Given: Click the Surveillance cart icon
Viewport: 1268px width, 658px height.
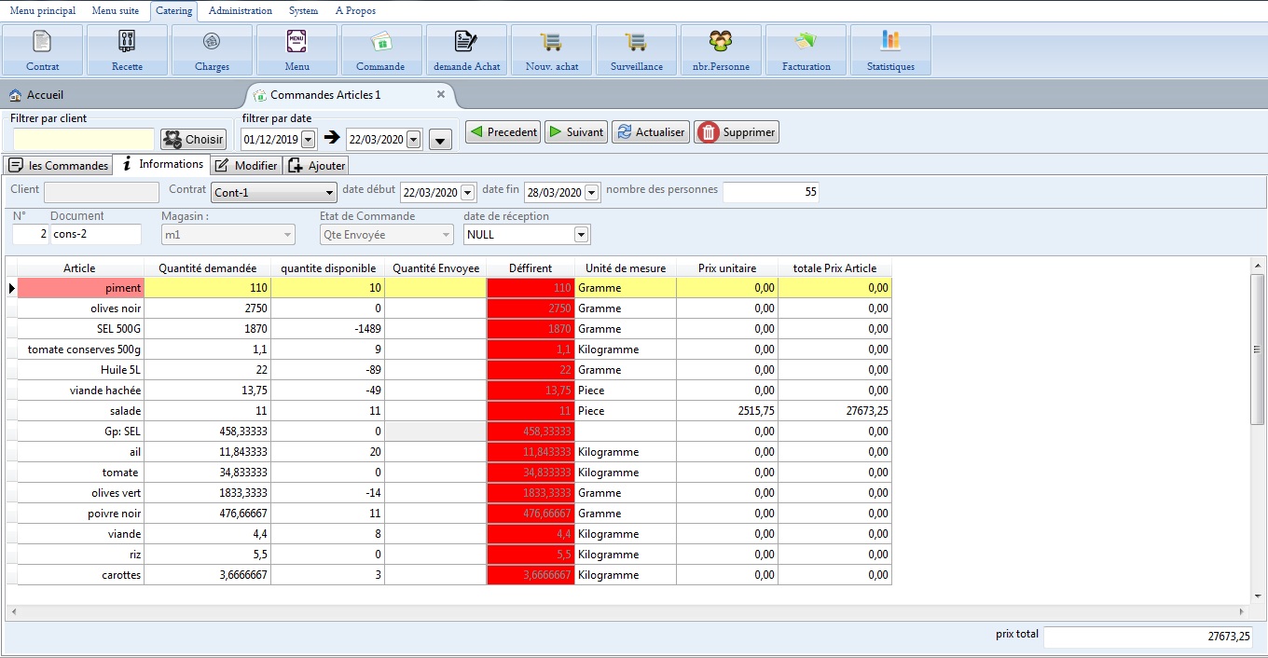Looking at the screenshot, I should pyautogui.click(x=636, y=42).
